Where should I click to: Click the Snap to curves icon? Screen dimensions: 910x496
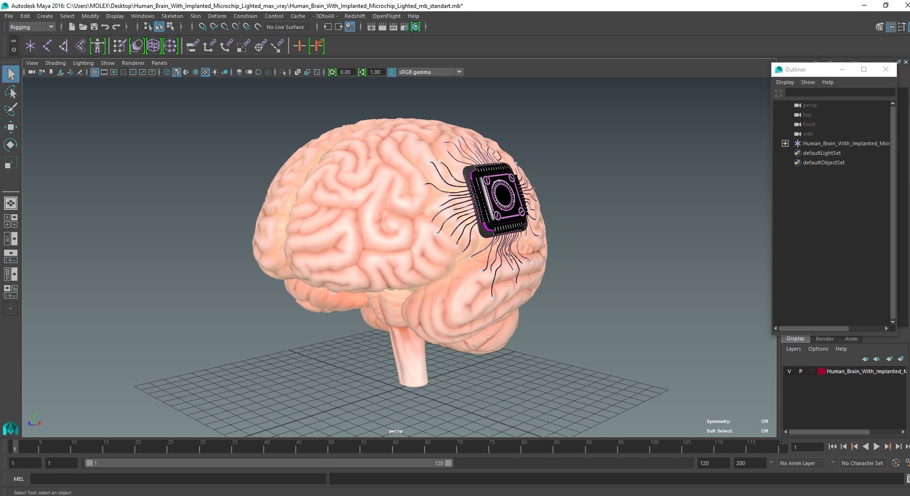point(213,27)
